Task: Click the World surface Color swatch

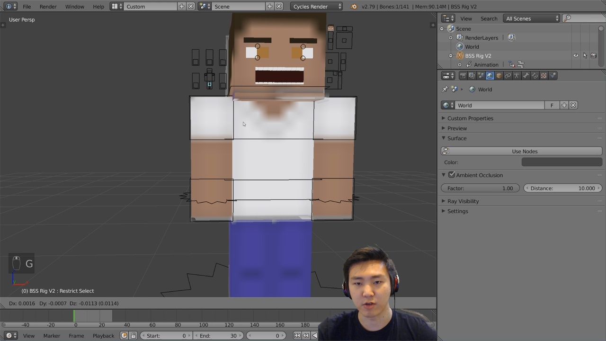Action: 561,162
